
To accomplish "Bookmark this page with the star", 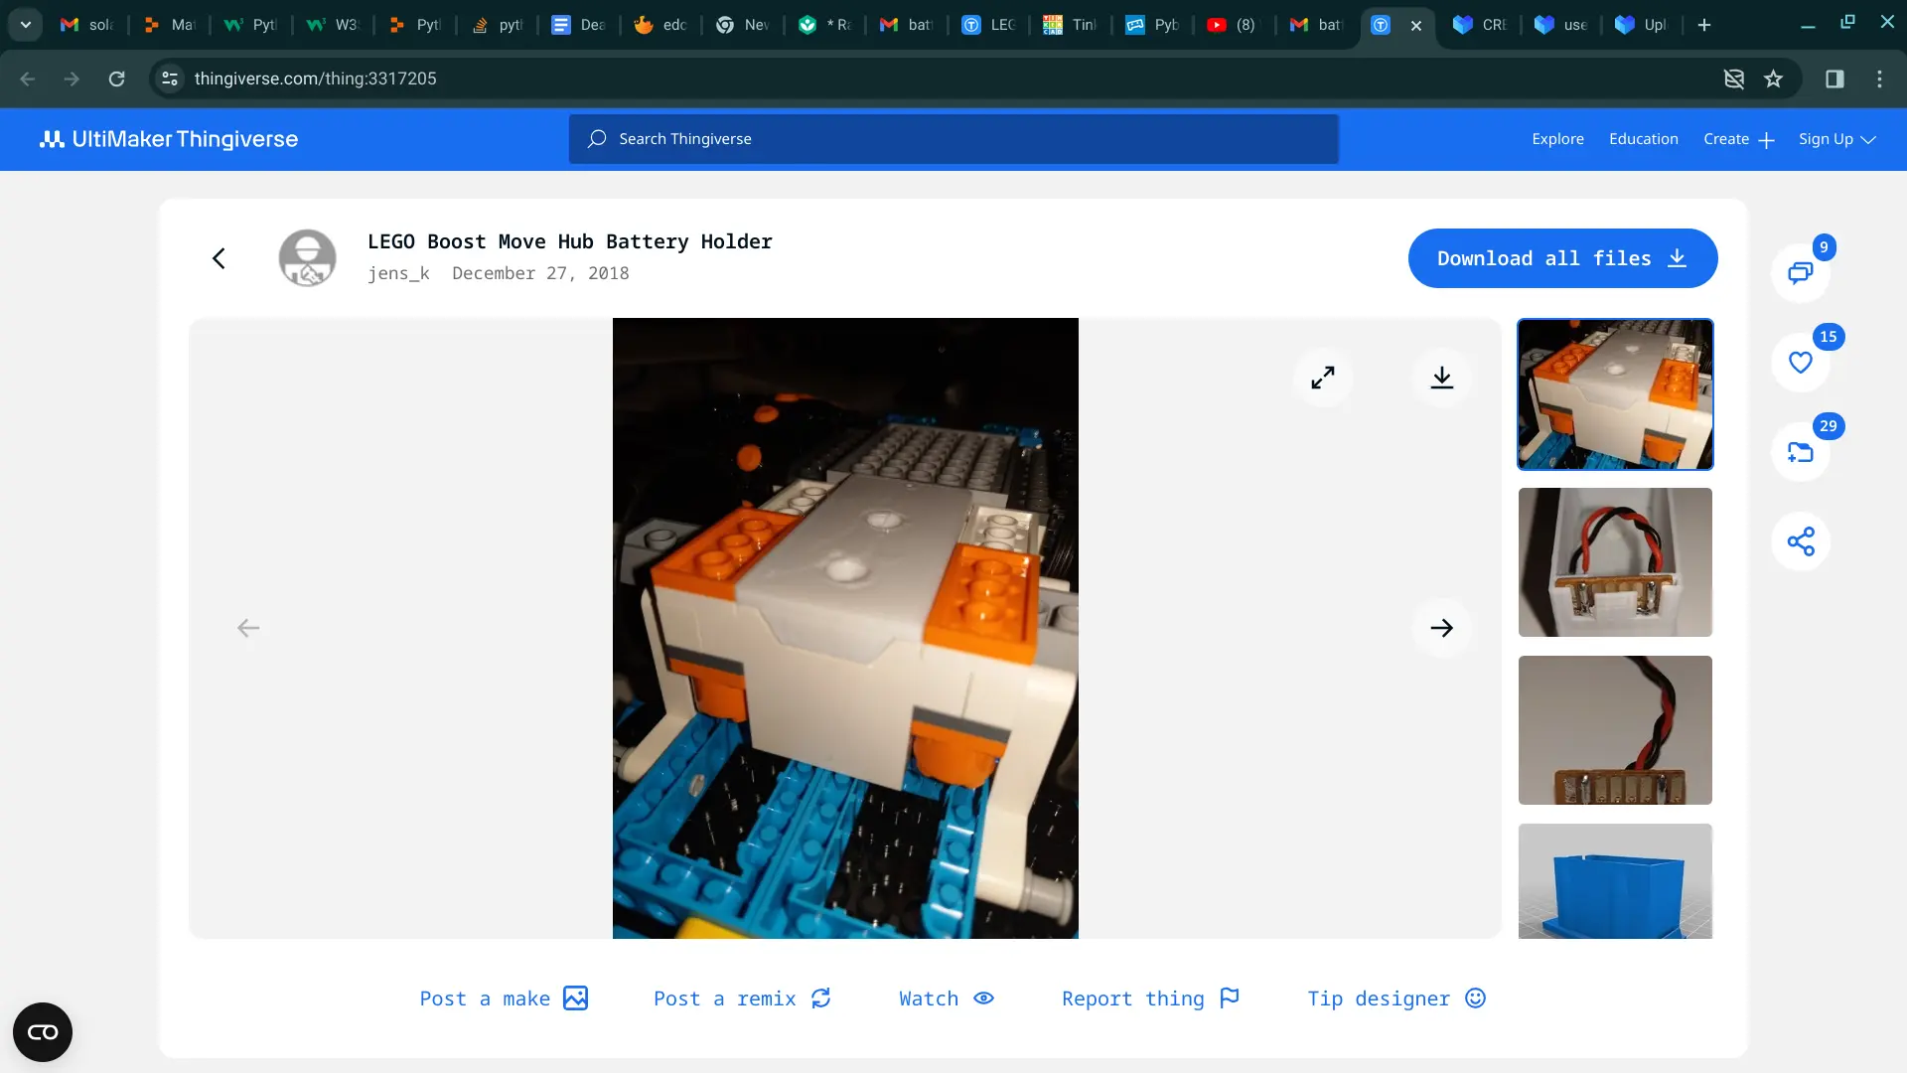I will coord(1773,78).
